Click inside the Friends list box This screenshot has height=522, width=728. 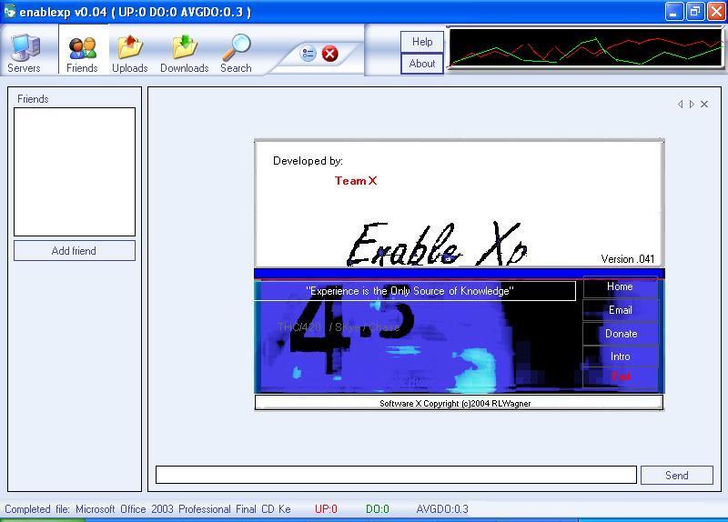(75, 172)
